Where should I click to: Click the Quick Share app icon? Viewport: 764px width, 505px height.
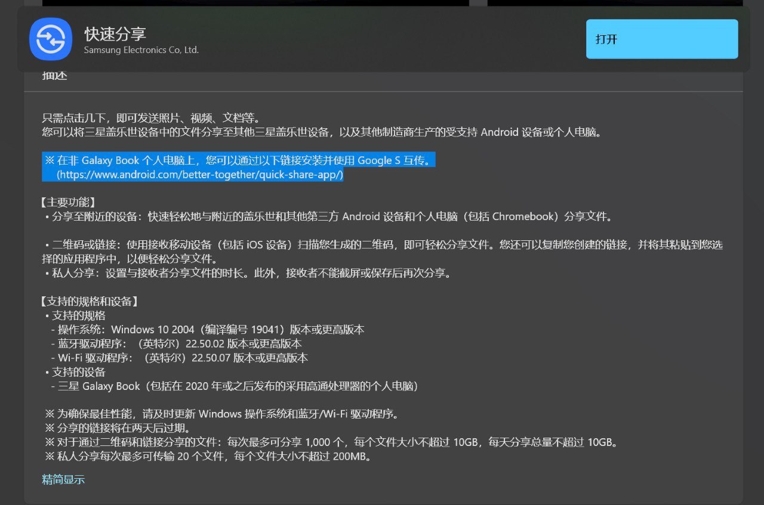pos(51,39)
